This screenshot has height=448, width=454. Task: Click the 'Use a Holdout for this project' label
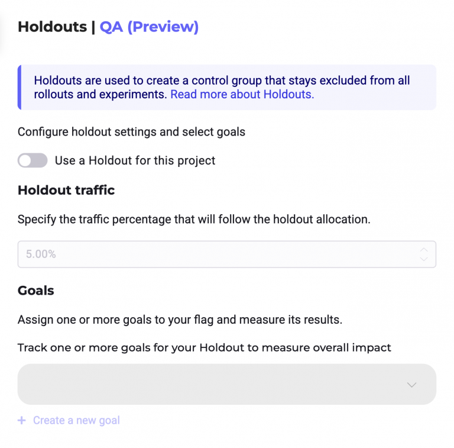pyautogui.click(x=135, y=160)
